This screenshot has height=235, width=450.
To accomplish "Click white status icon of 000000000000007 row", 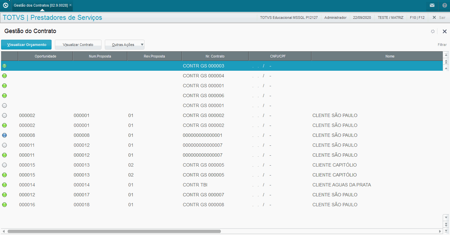I will click(x=4, y=145).
